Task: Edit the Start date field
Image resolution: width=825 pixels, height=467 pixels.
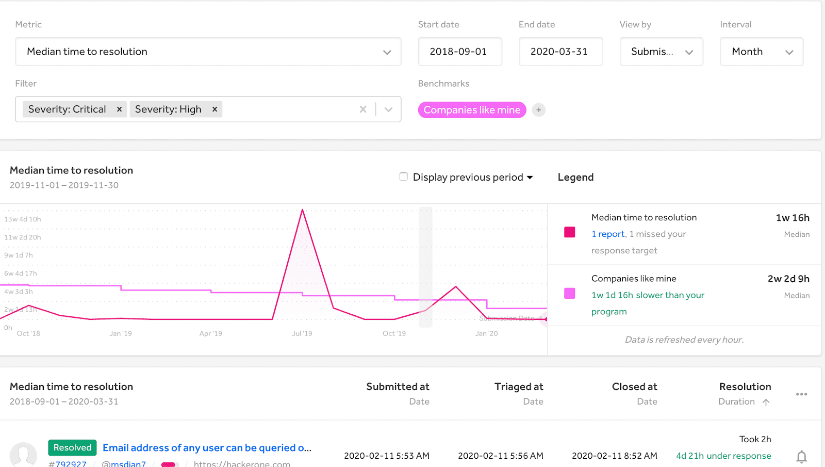Action: click(459, 52)
